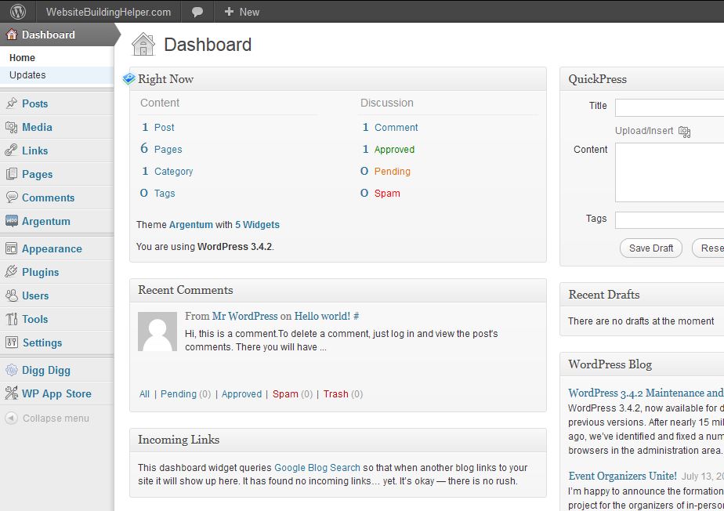Image resolution: width=724 pixels, height=511 pixels.
Task: Open the orange Pending discussion link
Action: click(x=392, y=172)
